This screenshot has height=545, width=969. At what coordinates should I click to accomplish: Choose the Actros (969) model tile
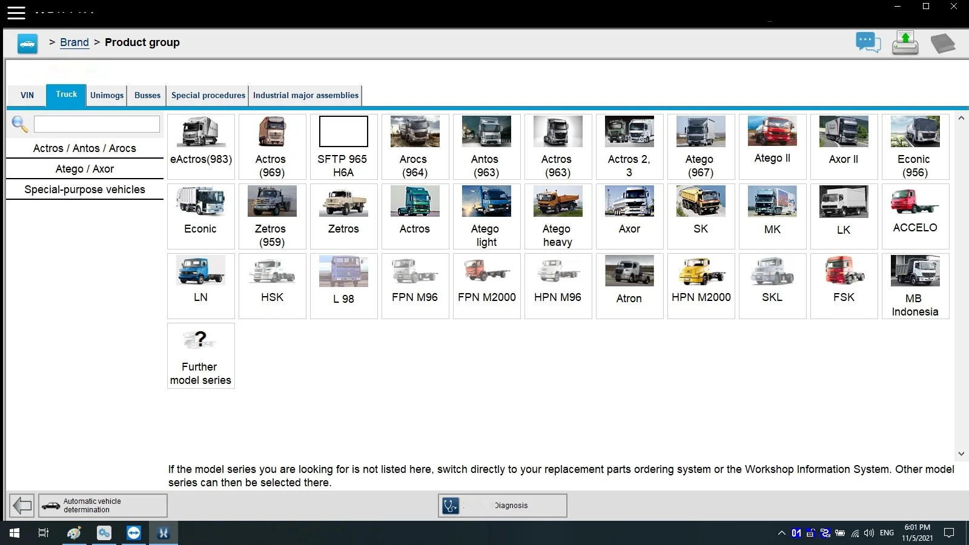tap(273, 147)
